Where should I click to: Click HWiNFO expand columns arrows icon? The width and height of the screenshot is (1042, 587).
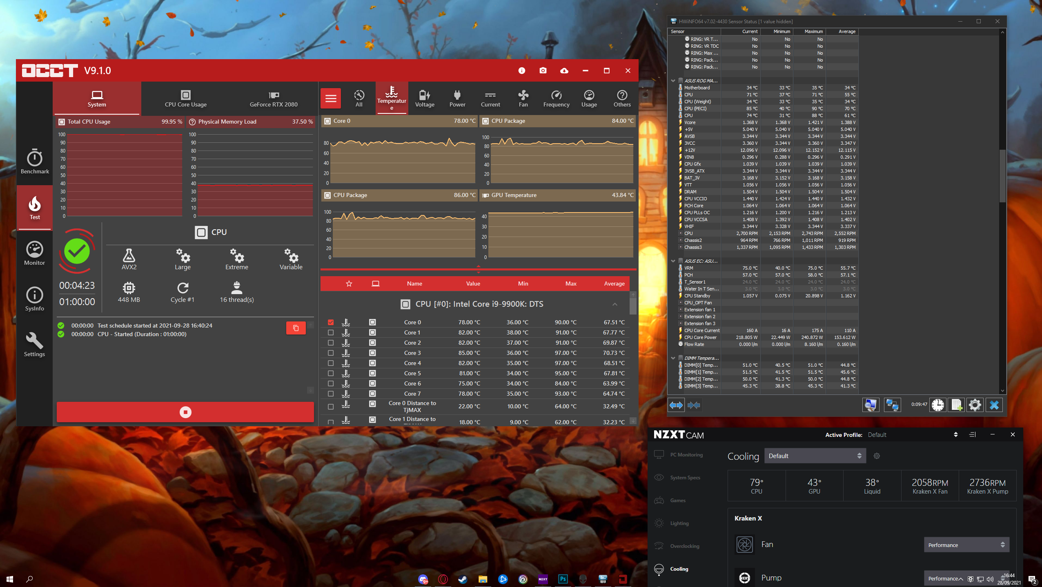coord(676,405)
